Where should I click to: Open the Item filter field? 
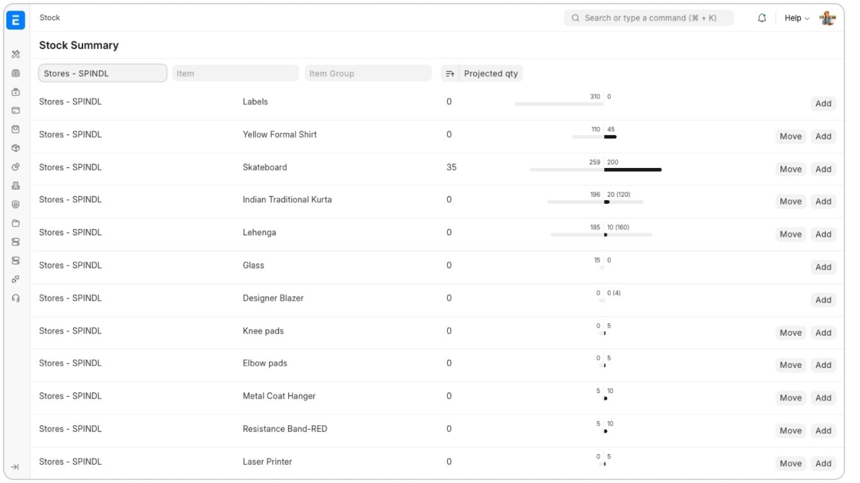click(235, 73)
